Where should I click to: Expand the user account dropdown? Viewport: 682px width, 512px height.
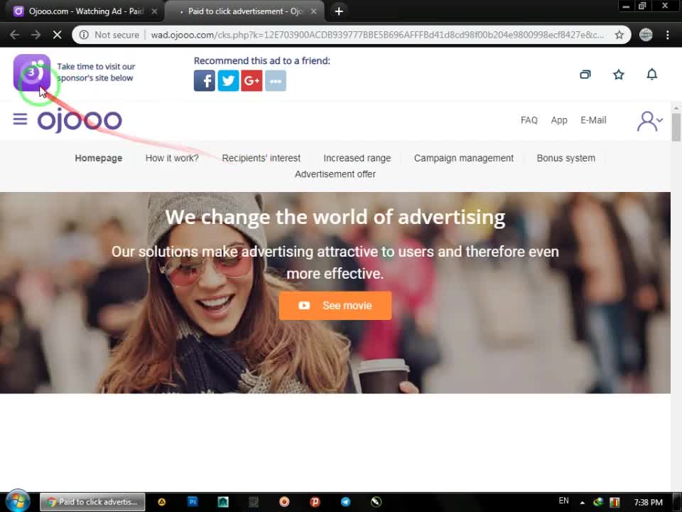(650, 121)
